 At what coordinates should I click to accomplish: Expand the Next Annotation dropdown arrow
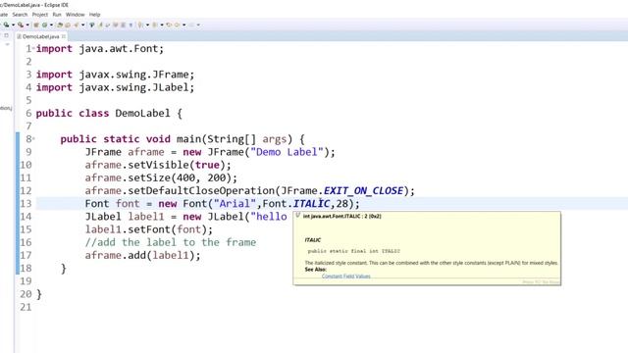click(x=147, y=25)
